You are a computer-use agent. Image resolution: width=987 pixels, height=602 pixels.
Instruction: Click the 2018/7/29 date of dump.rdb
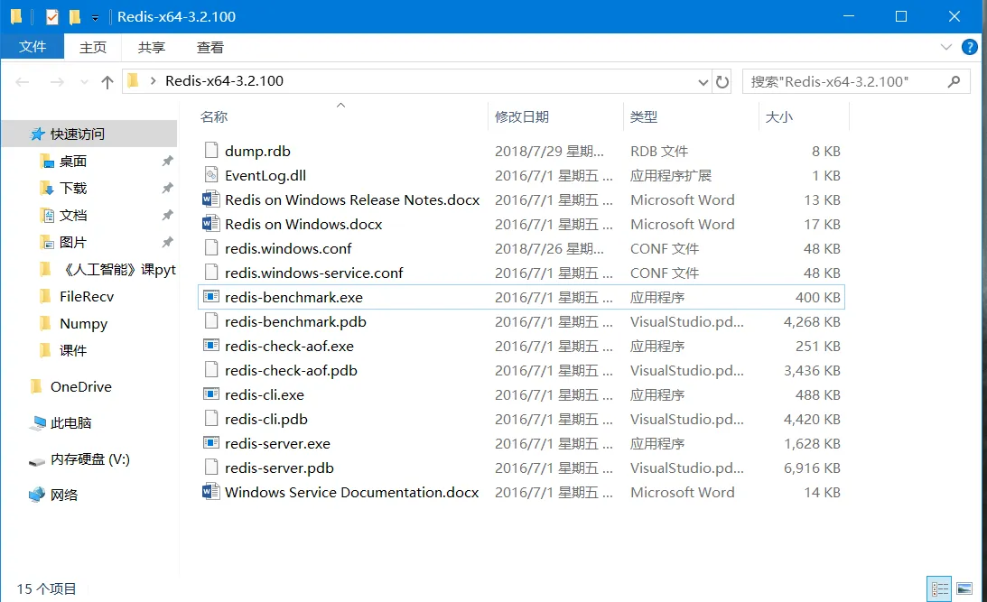[549, 151]
